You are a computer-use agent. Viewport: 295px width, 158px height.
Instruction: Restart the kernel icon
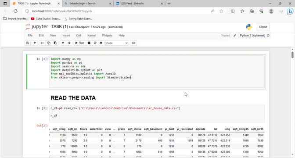[95, 43]
